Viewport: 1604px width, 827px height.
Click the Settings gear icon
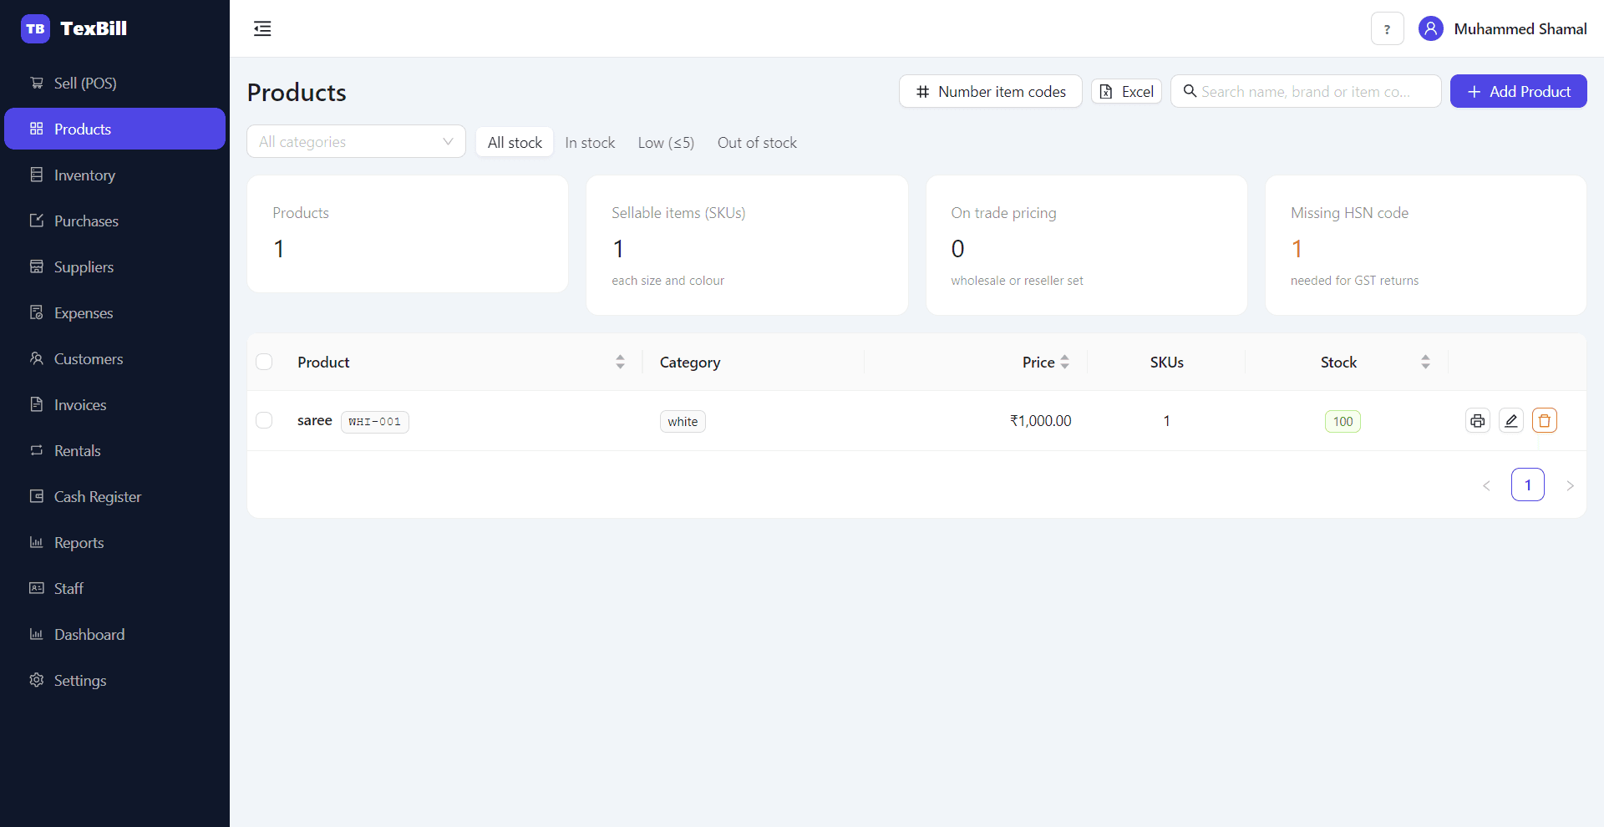(37, 680)
